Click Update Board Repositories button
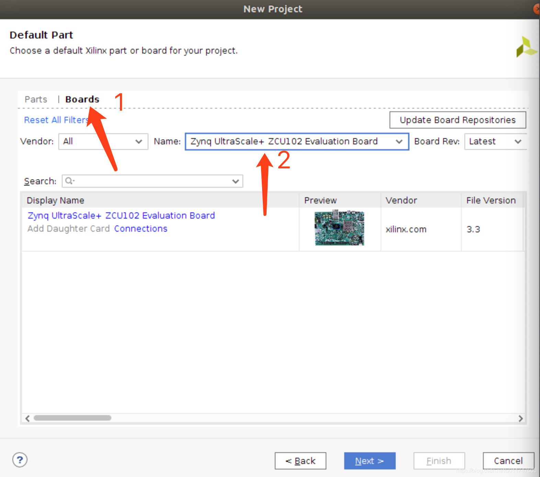This screenshot has height=477, width=540. 458,120
